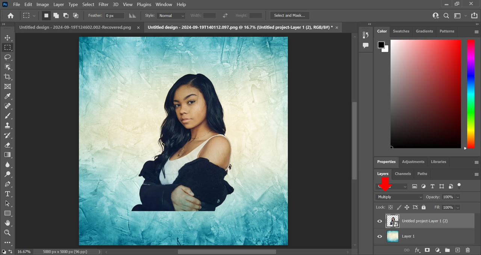Select the Gradient tool
Viewport: 481px width, 255px height.
point(7,155)
